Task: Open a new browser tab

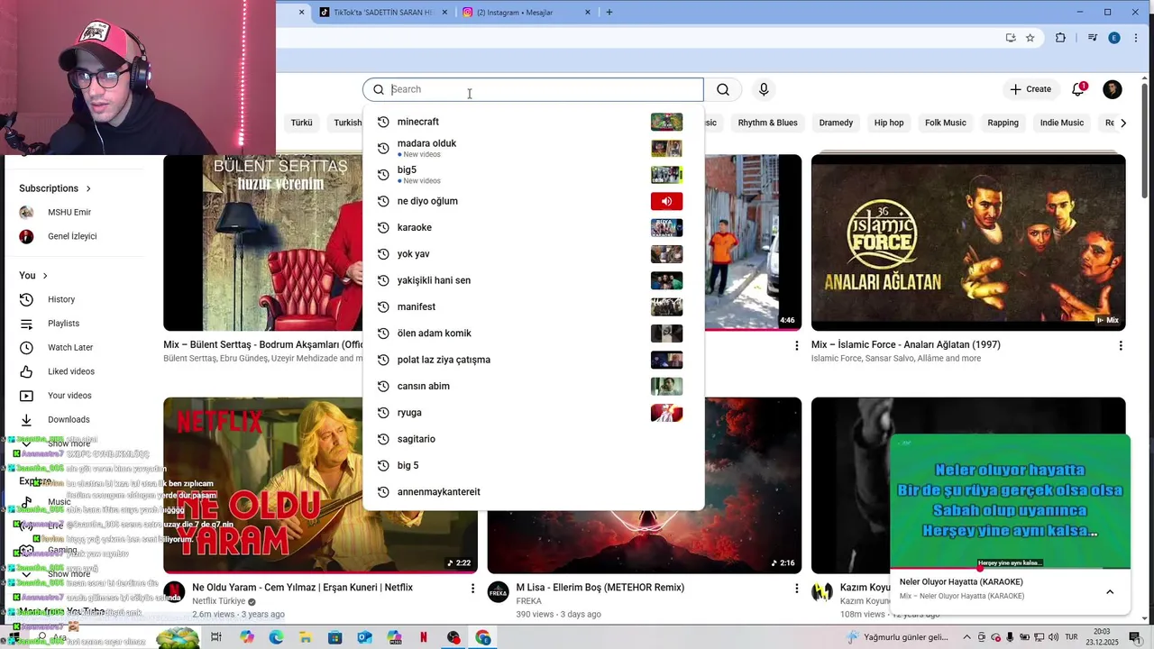Action: [609, 13]
